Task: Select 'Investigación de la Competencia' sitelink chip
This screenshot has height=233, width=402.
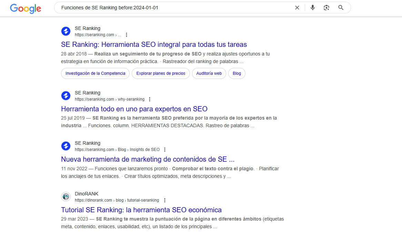Action: click(96, 73)
